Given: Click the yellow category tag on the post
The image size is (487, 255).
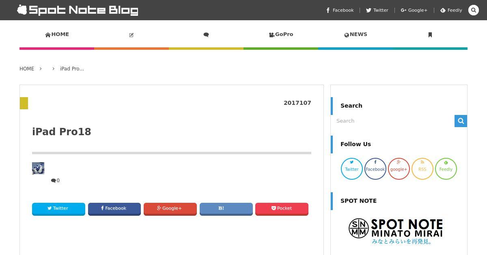Looking at the screenshot, I should [x=24, y=103].
